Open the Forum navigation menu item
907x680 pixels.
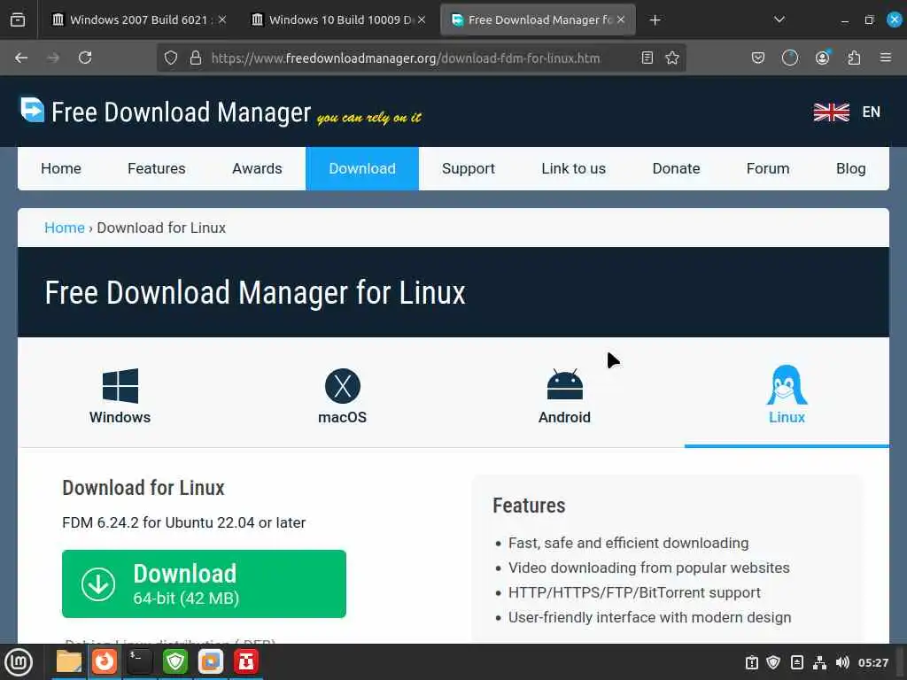click(768, 168)
